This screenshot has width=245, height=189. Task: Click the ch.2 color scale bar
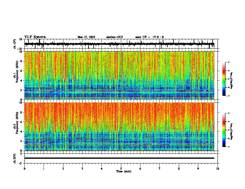click(x=224, y=130)
